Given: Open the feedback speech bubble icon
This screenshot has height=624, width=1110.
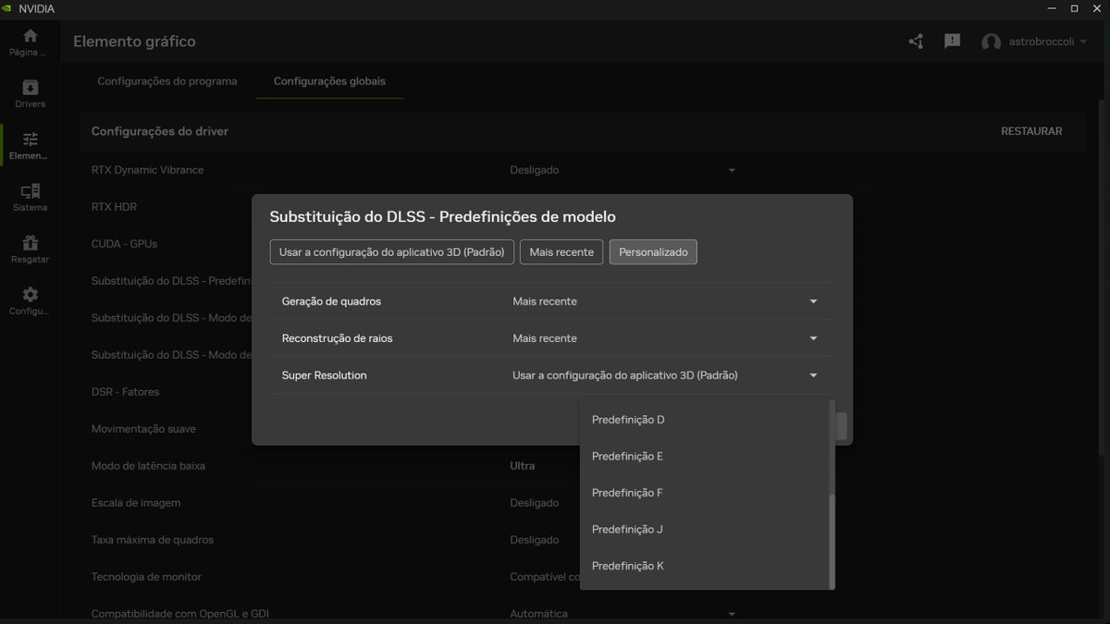Looking at the screenshot, I should point(952,42).
